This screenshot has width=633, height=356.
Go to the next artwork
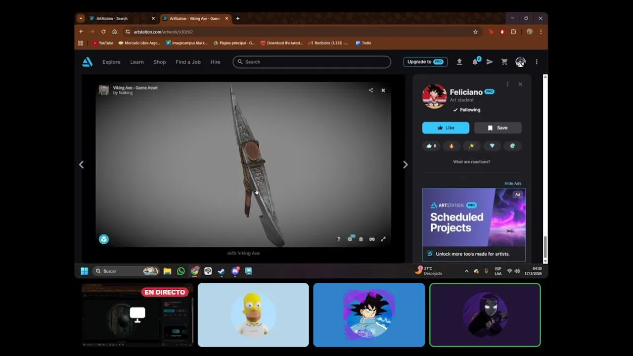point(406,165)
